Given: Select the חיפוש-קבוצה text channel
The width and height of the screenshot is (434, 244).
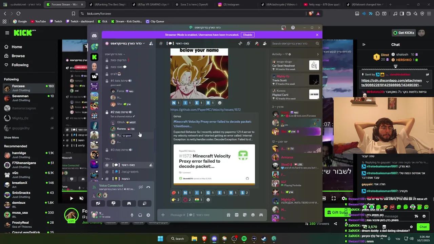Looking at the screenshot, I should click(x=128, y=172).
